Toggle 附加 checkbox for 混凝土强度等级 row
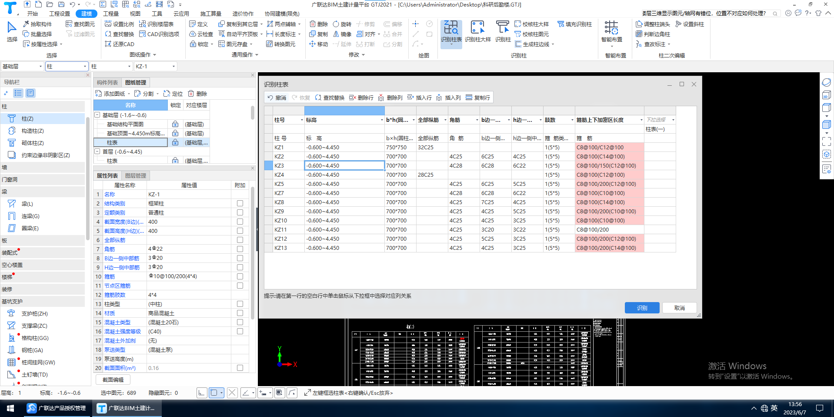The height and width of the screenshot is (417, 834). pos(240,331)
